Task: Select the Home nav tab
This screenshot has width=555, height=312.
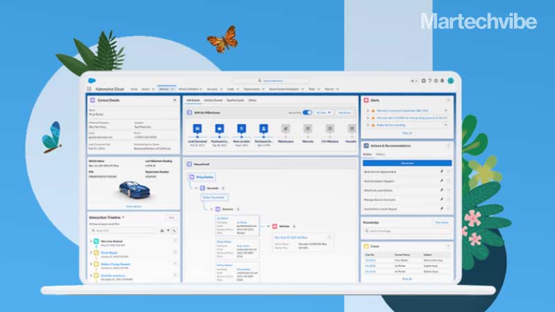Action: point(134,89)
